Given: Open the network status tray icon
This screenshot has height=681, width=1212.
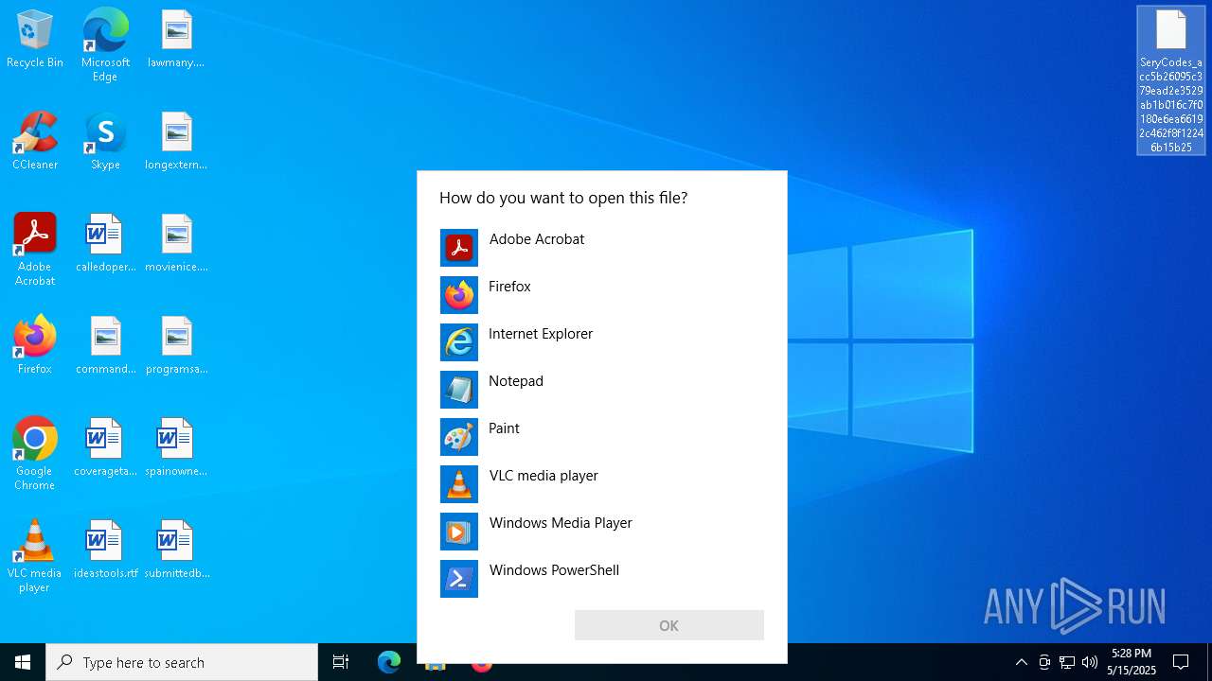Looking at the screenshot, I should [1067, 662].
